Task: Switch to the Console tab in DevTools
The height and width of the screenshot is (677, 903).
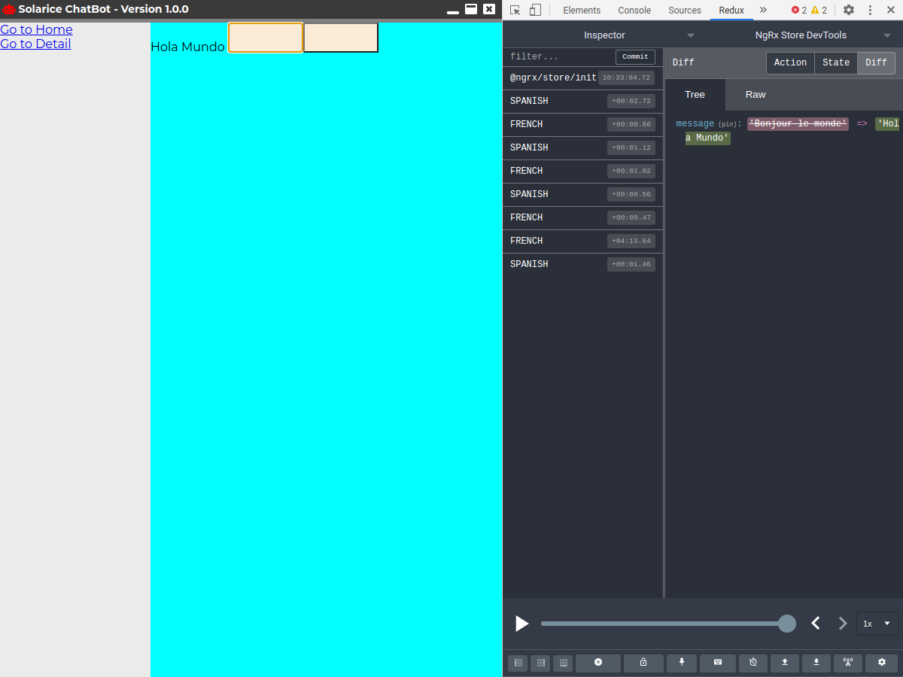Action: click(x=634, y=10)
